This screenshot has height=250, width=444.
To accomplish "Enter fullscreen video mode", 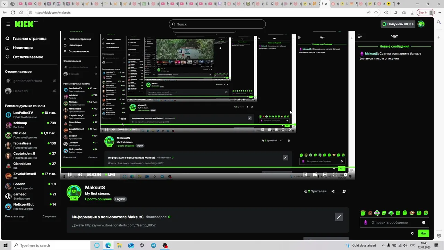I will coord(335,175).
